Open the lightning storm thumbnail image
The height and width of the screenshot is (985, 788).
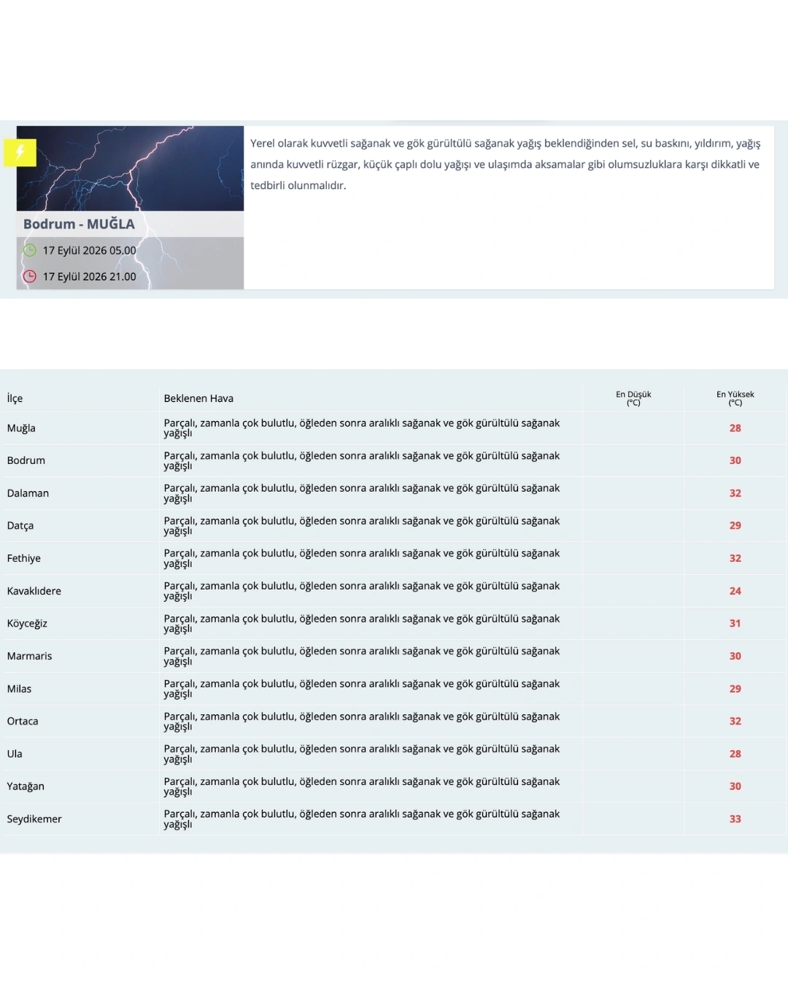pos(131,169)
